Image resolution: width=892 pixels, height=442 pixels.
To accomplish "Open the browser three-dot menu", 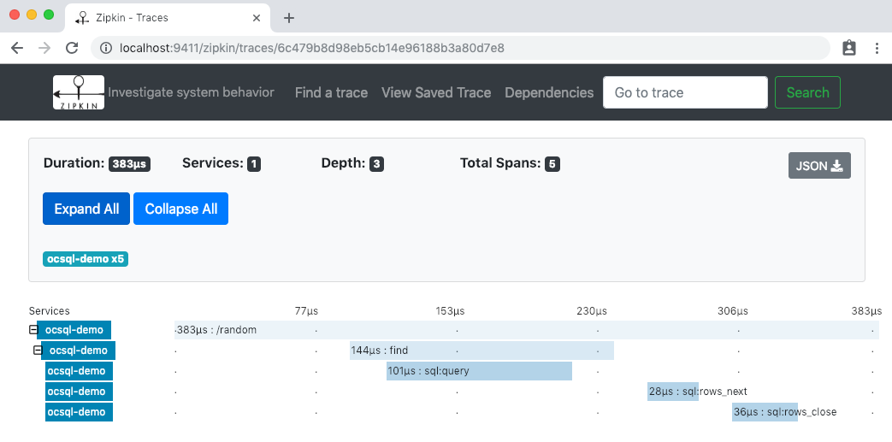I will tap(877, 49).
